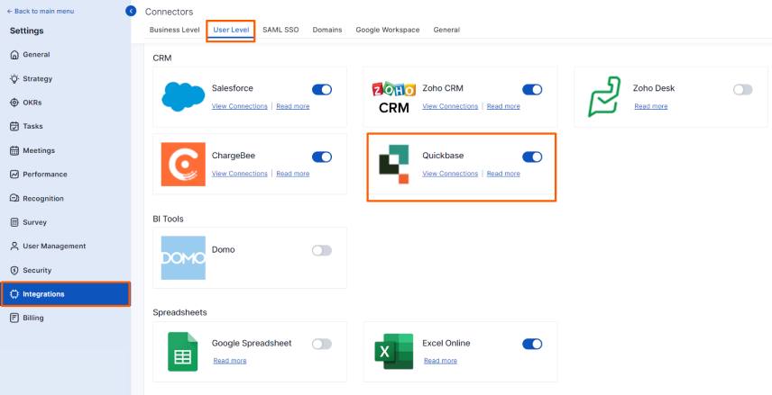This screenshot has height=395, width=772.
Task: View Connections for ChargeBee
Action: (240, 174)
